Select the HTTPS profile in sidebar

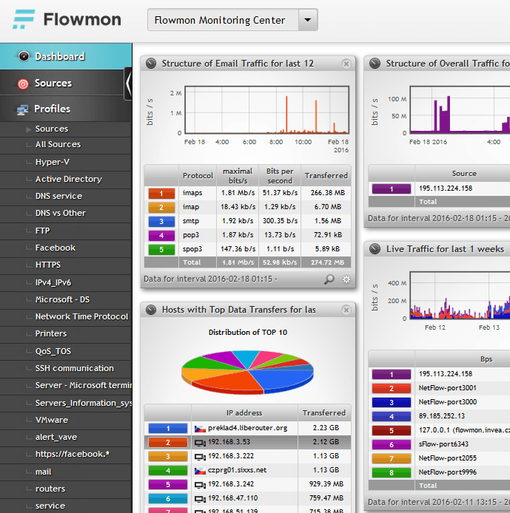[48, 265]
